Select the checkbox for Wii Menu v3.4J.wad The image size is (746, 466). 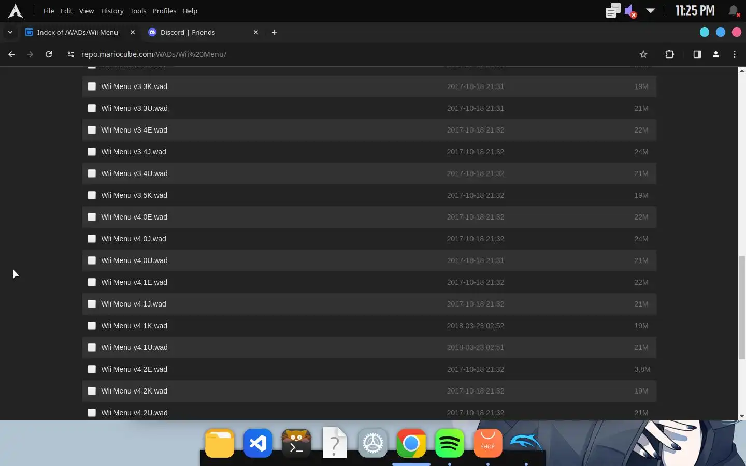pos(92,152)
